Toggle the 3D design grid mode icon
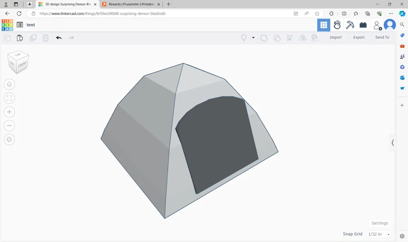408x242 pixels. click(x=324, y=25)
